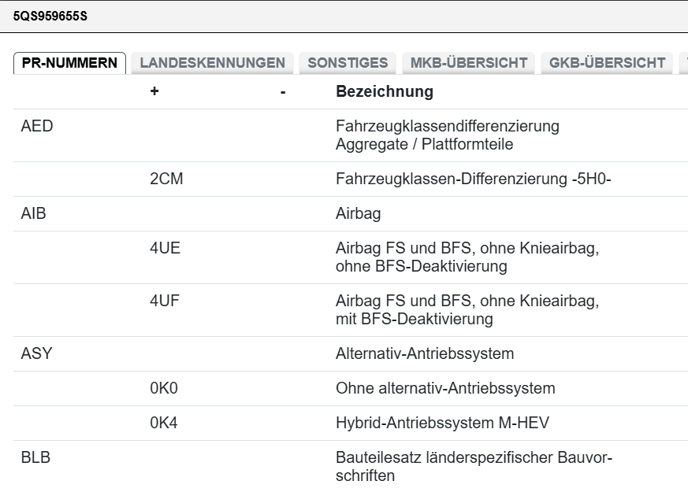Click PR number 0K4
Image resolution: width=688 pixels, height=492 pixels.
[164, 424]
